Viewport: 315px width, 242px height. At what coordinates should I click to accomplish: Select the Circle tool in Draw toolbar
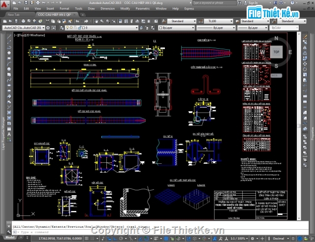point(9,69)
